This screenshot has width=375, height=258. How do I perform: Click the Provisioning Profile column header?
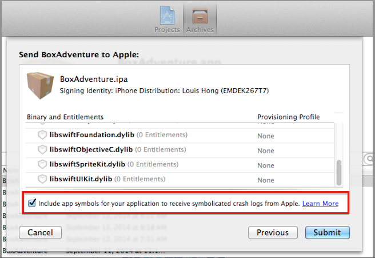click(x=289, y=117)
